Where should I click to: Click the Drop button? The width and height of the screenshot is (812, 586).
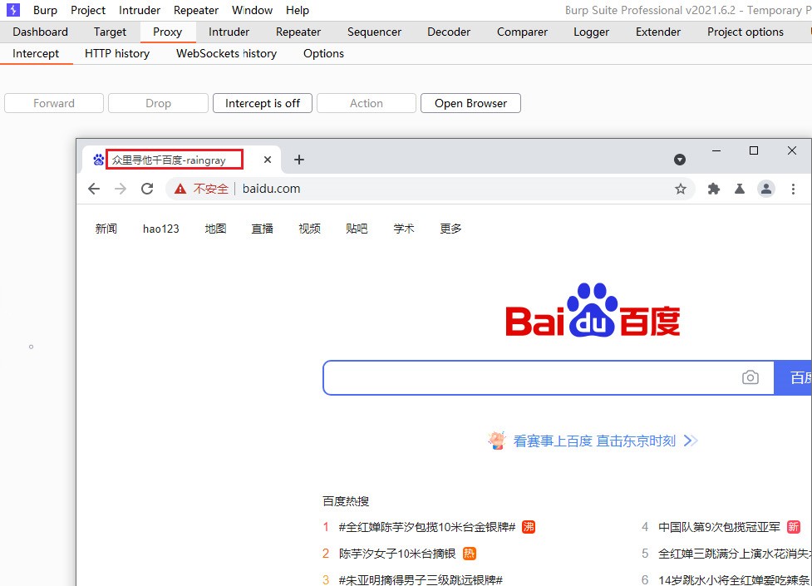(158, 103)
